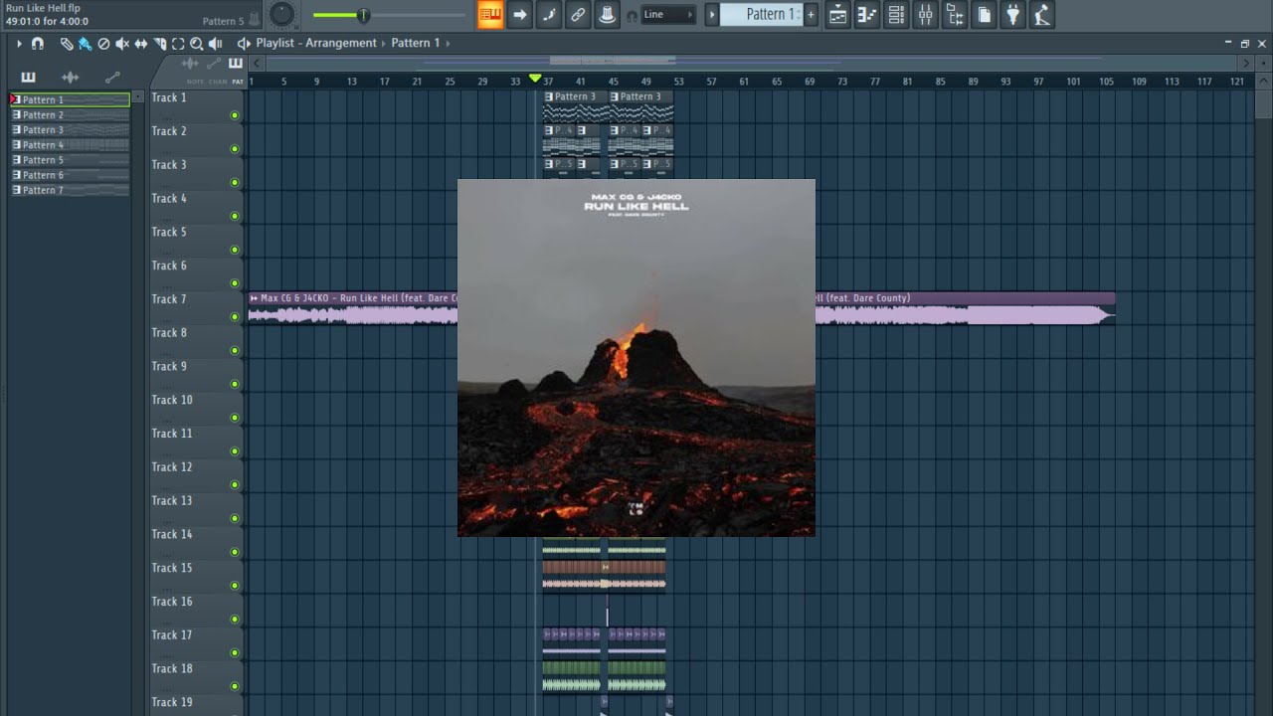Viewport: 1273px width, 716px height.
Task: Select Pattern 7 in picker list
Action: [x=70, y=190]
